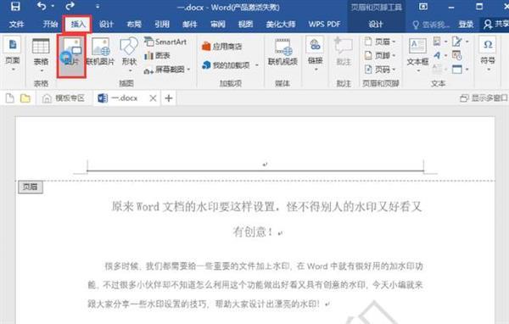Insert Date and Time icon
This screenshot has width=509, height=324.
[x=457, y=55]
